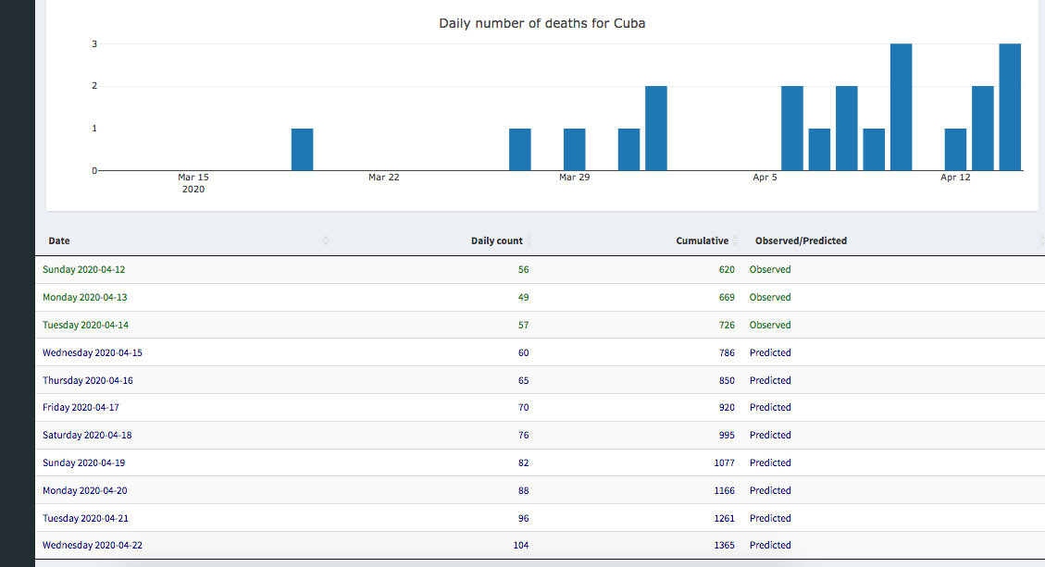
Task: Select the Date column header text
Action: [59, 240]
